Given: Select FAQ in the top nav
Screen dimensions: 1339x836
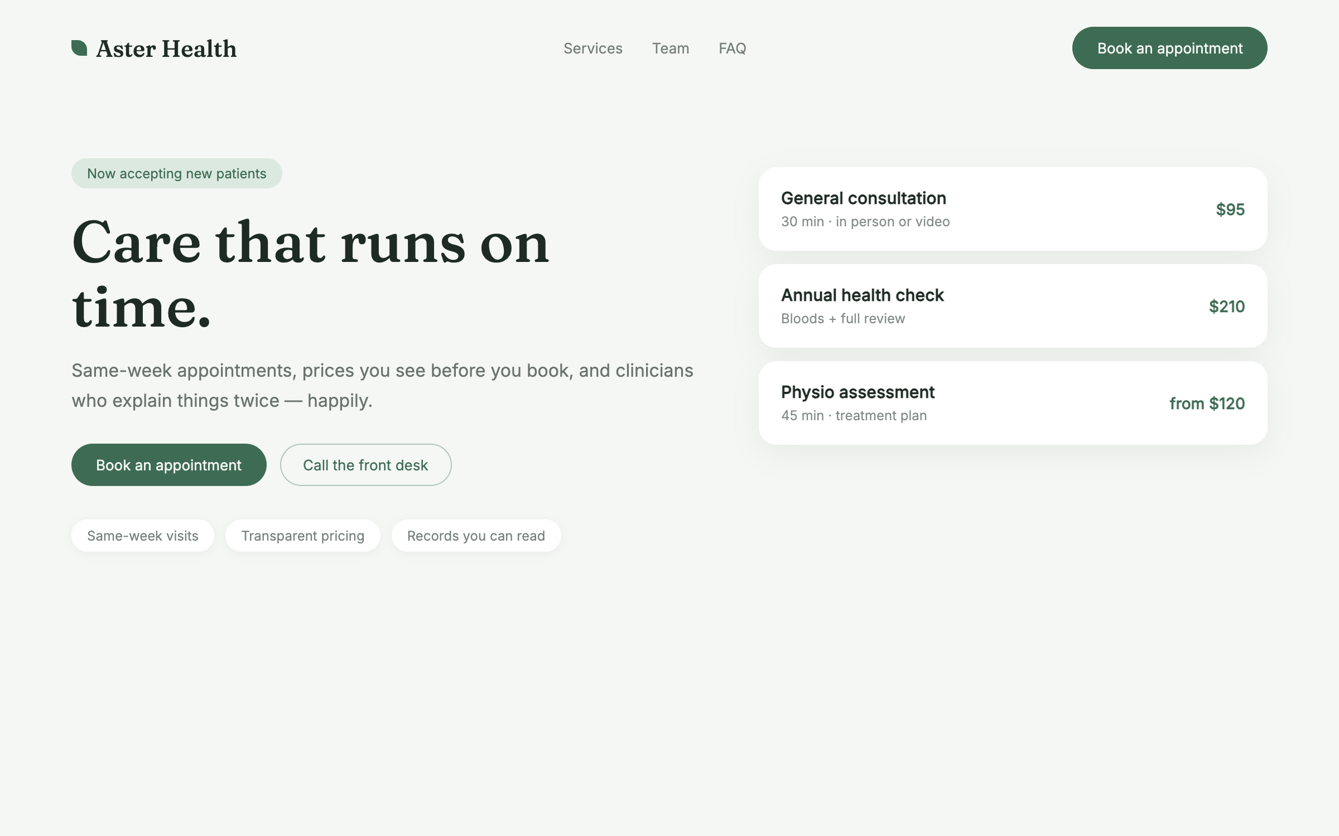Looking at the screenshot, I should click(x=732, y=48).
